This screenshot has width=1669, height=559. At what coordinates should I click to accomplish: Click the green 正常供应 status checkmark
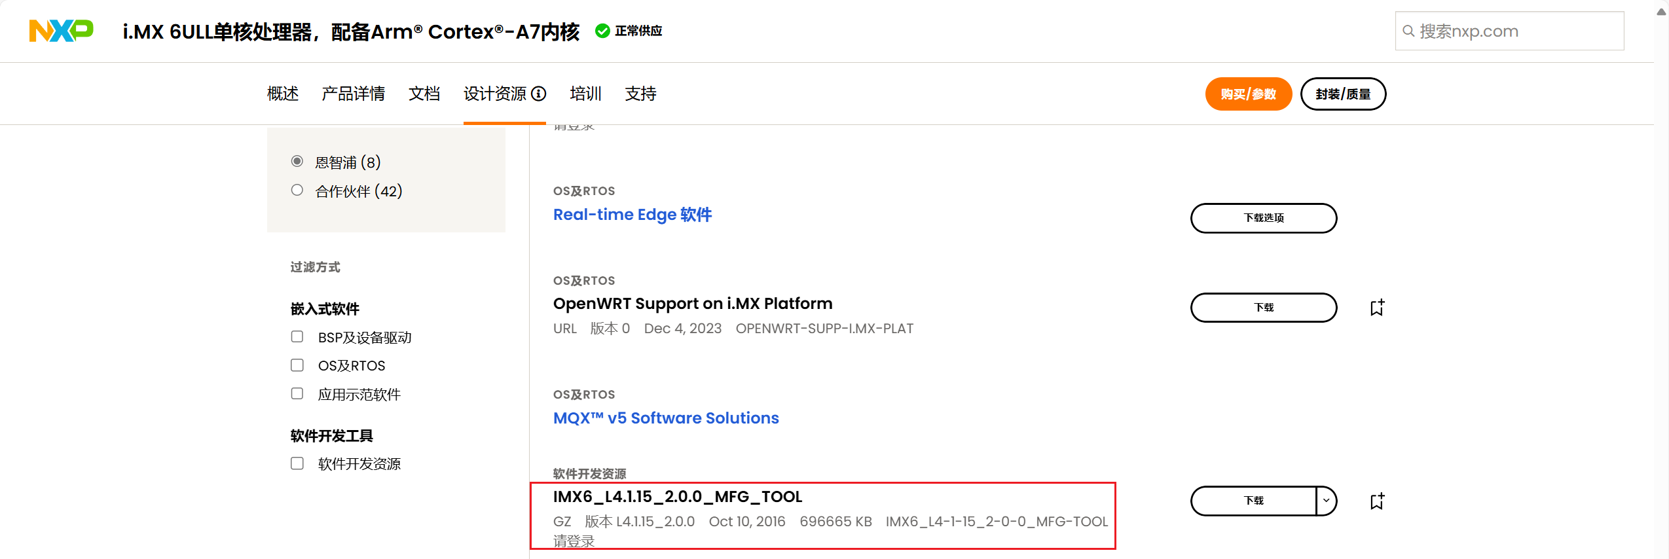[602, 31]
